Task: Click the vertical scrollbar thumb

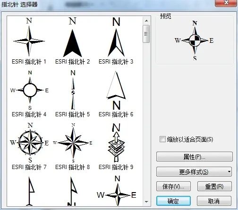Action: point(146,34)
